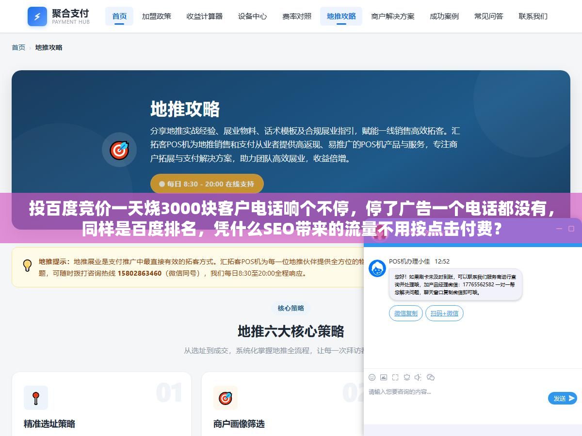Open the 常见问答 menu item
Image resolution: width=582 pixels, height=436 pixels.
pos(489,16)
